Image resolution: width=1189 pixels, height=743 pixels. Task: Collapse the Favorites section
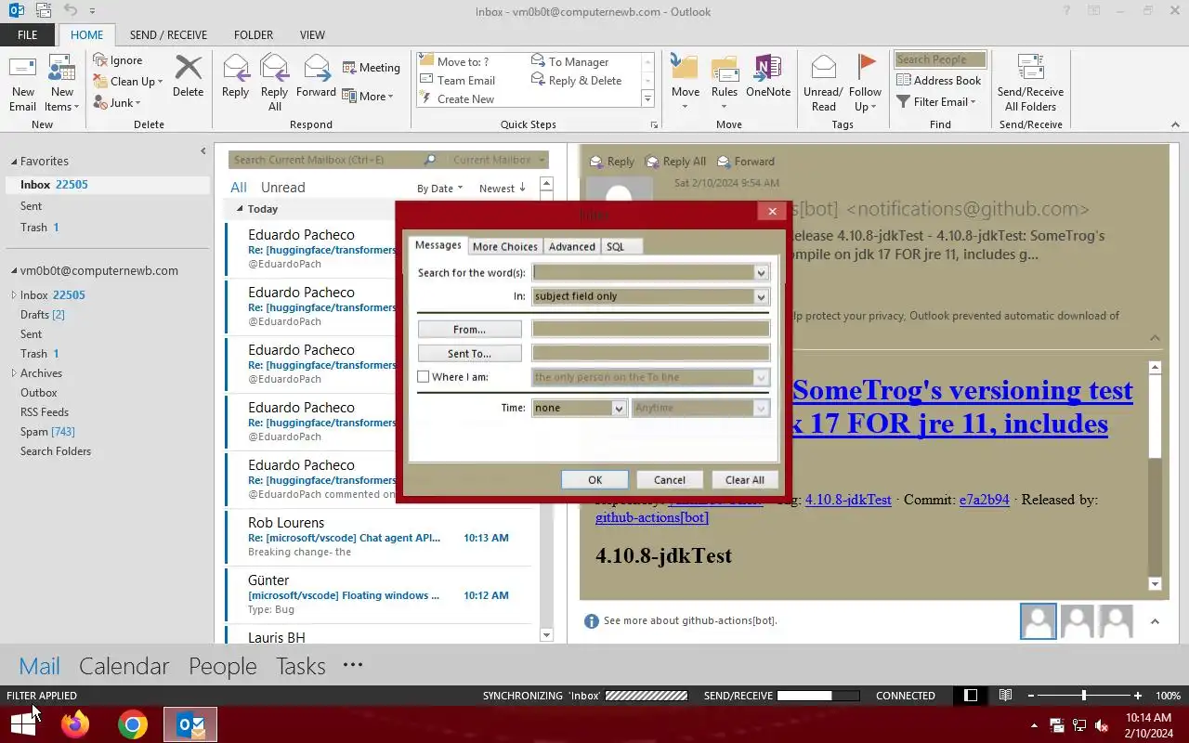(14, 162)
